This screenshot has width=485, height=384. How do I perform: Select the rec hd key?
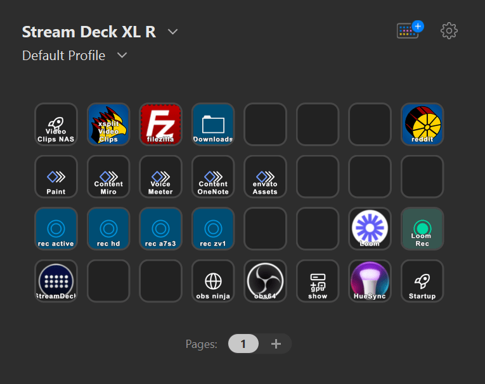[108, 229]
